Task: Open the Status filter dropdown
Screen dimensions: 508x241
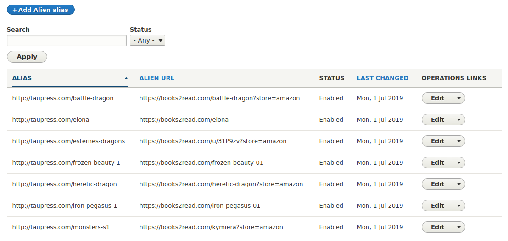Action: point(147,40)
